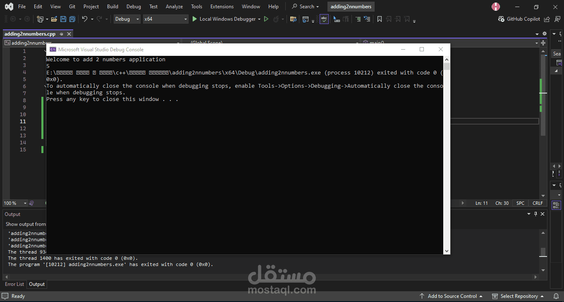This screenshot has height=302, width=564.
Task: Open the Extensions menu
Action: tap(222, 7)
